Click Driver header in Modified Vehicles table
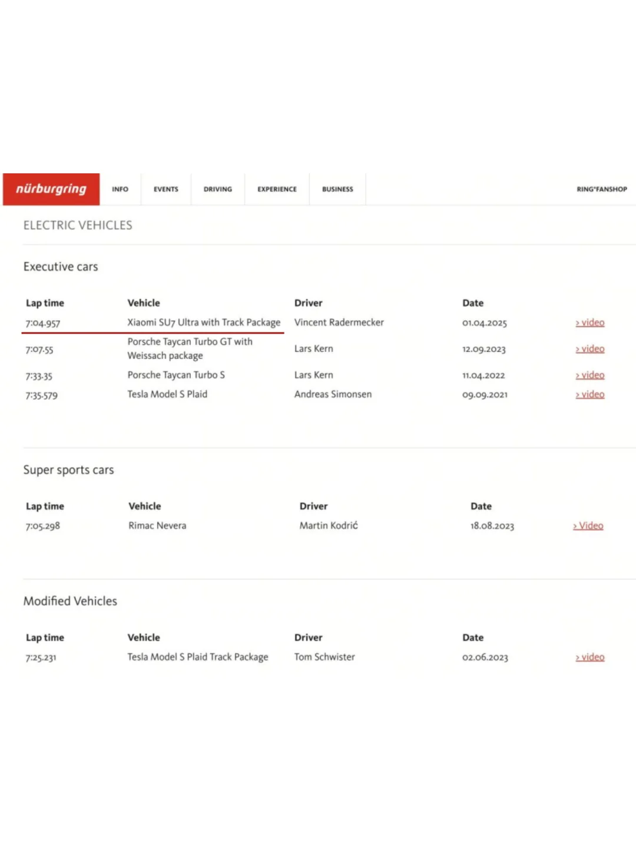This screenshot has height=849, width=636. [309, 637]
